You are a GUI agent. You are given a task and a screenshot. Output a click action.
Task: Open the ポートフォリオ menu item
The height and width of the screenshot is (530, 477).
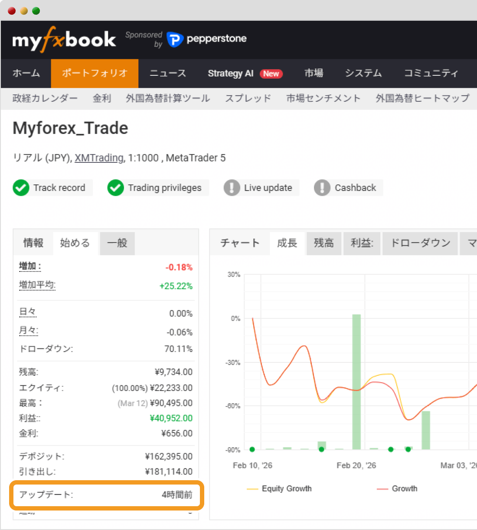click(95, 73)
